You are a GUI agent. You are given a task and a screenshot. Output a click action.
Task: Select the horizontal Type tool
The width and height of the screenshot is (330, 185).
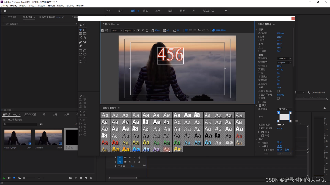click(x=80, y=30)
